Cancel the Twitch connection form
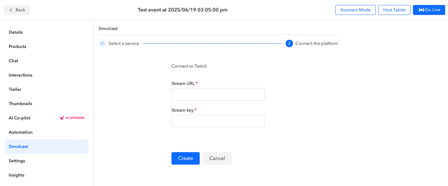 pyautogui.click(x=217, y=158)
